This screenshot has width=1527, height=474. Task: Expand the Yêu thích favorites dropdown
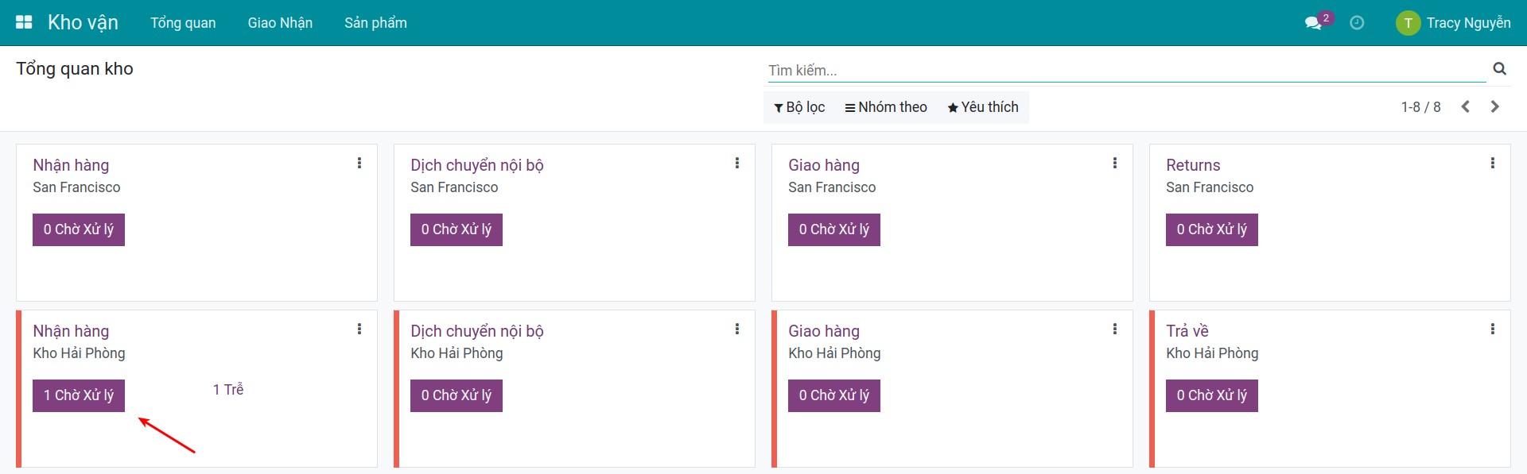[x=982, y=107]
